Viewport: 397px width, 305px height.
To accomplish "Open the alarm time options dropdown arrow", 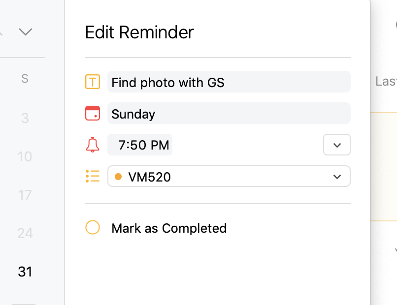I will point(337,145).
